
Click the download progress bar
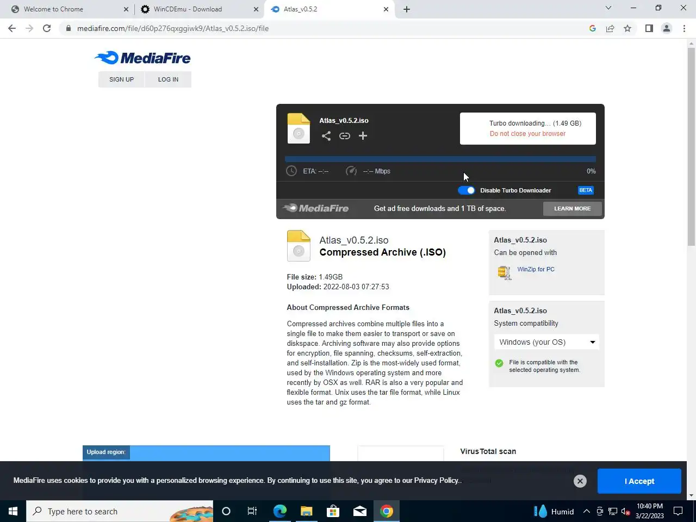tap(440, 159)
